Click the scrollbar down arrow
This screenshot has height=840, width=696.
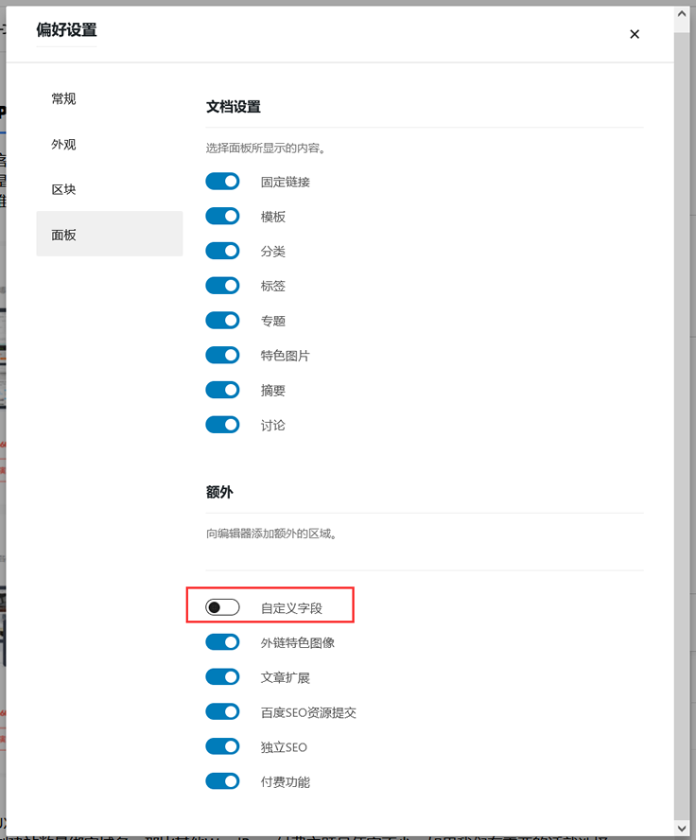(x=682, y=828)
